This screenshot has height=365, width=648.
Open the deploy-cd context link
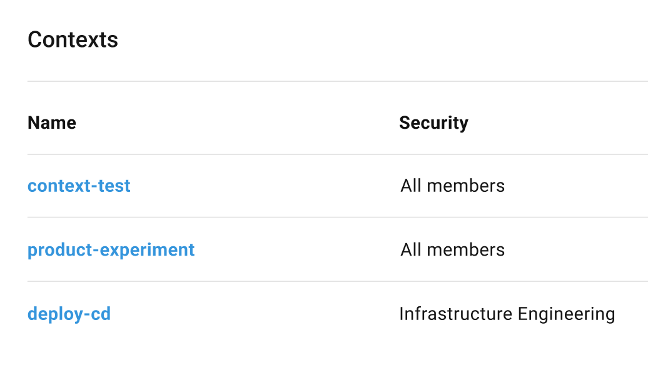pyautogui.click(x=69, y=314)
